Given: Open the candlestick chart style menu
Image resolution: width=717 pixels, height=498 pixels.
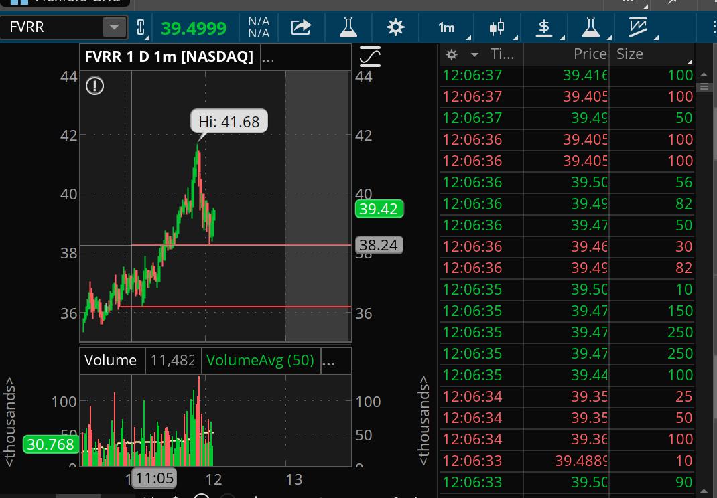Looking at the screenshot, I should pos(497,27).
